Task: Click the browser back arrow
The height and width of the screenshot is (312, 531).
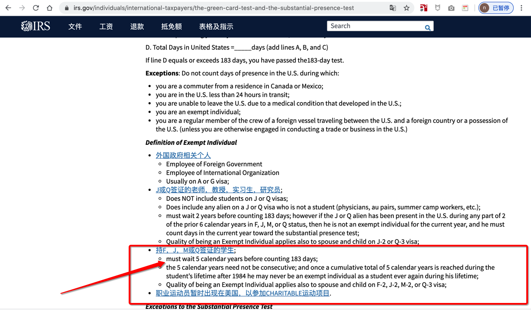Action: click(x=8, y=8)
